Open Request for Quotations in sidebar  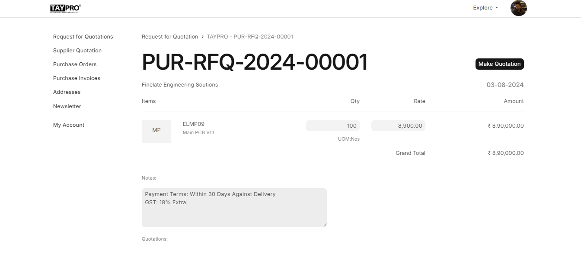(83, 37)
